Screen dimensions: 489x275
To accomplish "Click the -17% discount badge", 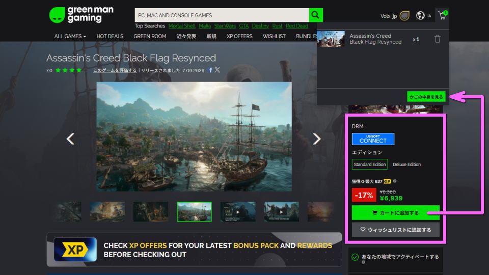I will 364,195.
